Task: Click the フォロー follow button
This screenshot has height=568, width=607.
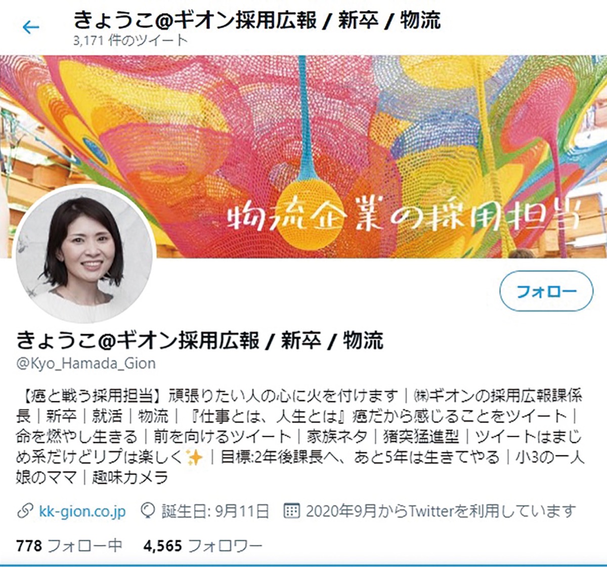Action: [x=546, y=291]
